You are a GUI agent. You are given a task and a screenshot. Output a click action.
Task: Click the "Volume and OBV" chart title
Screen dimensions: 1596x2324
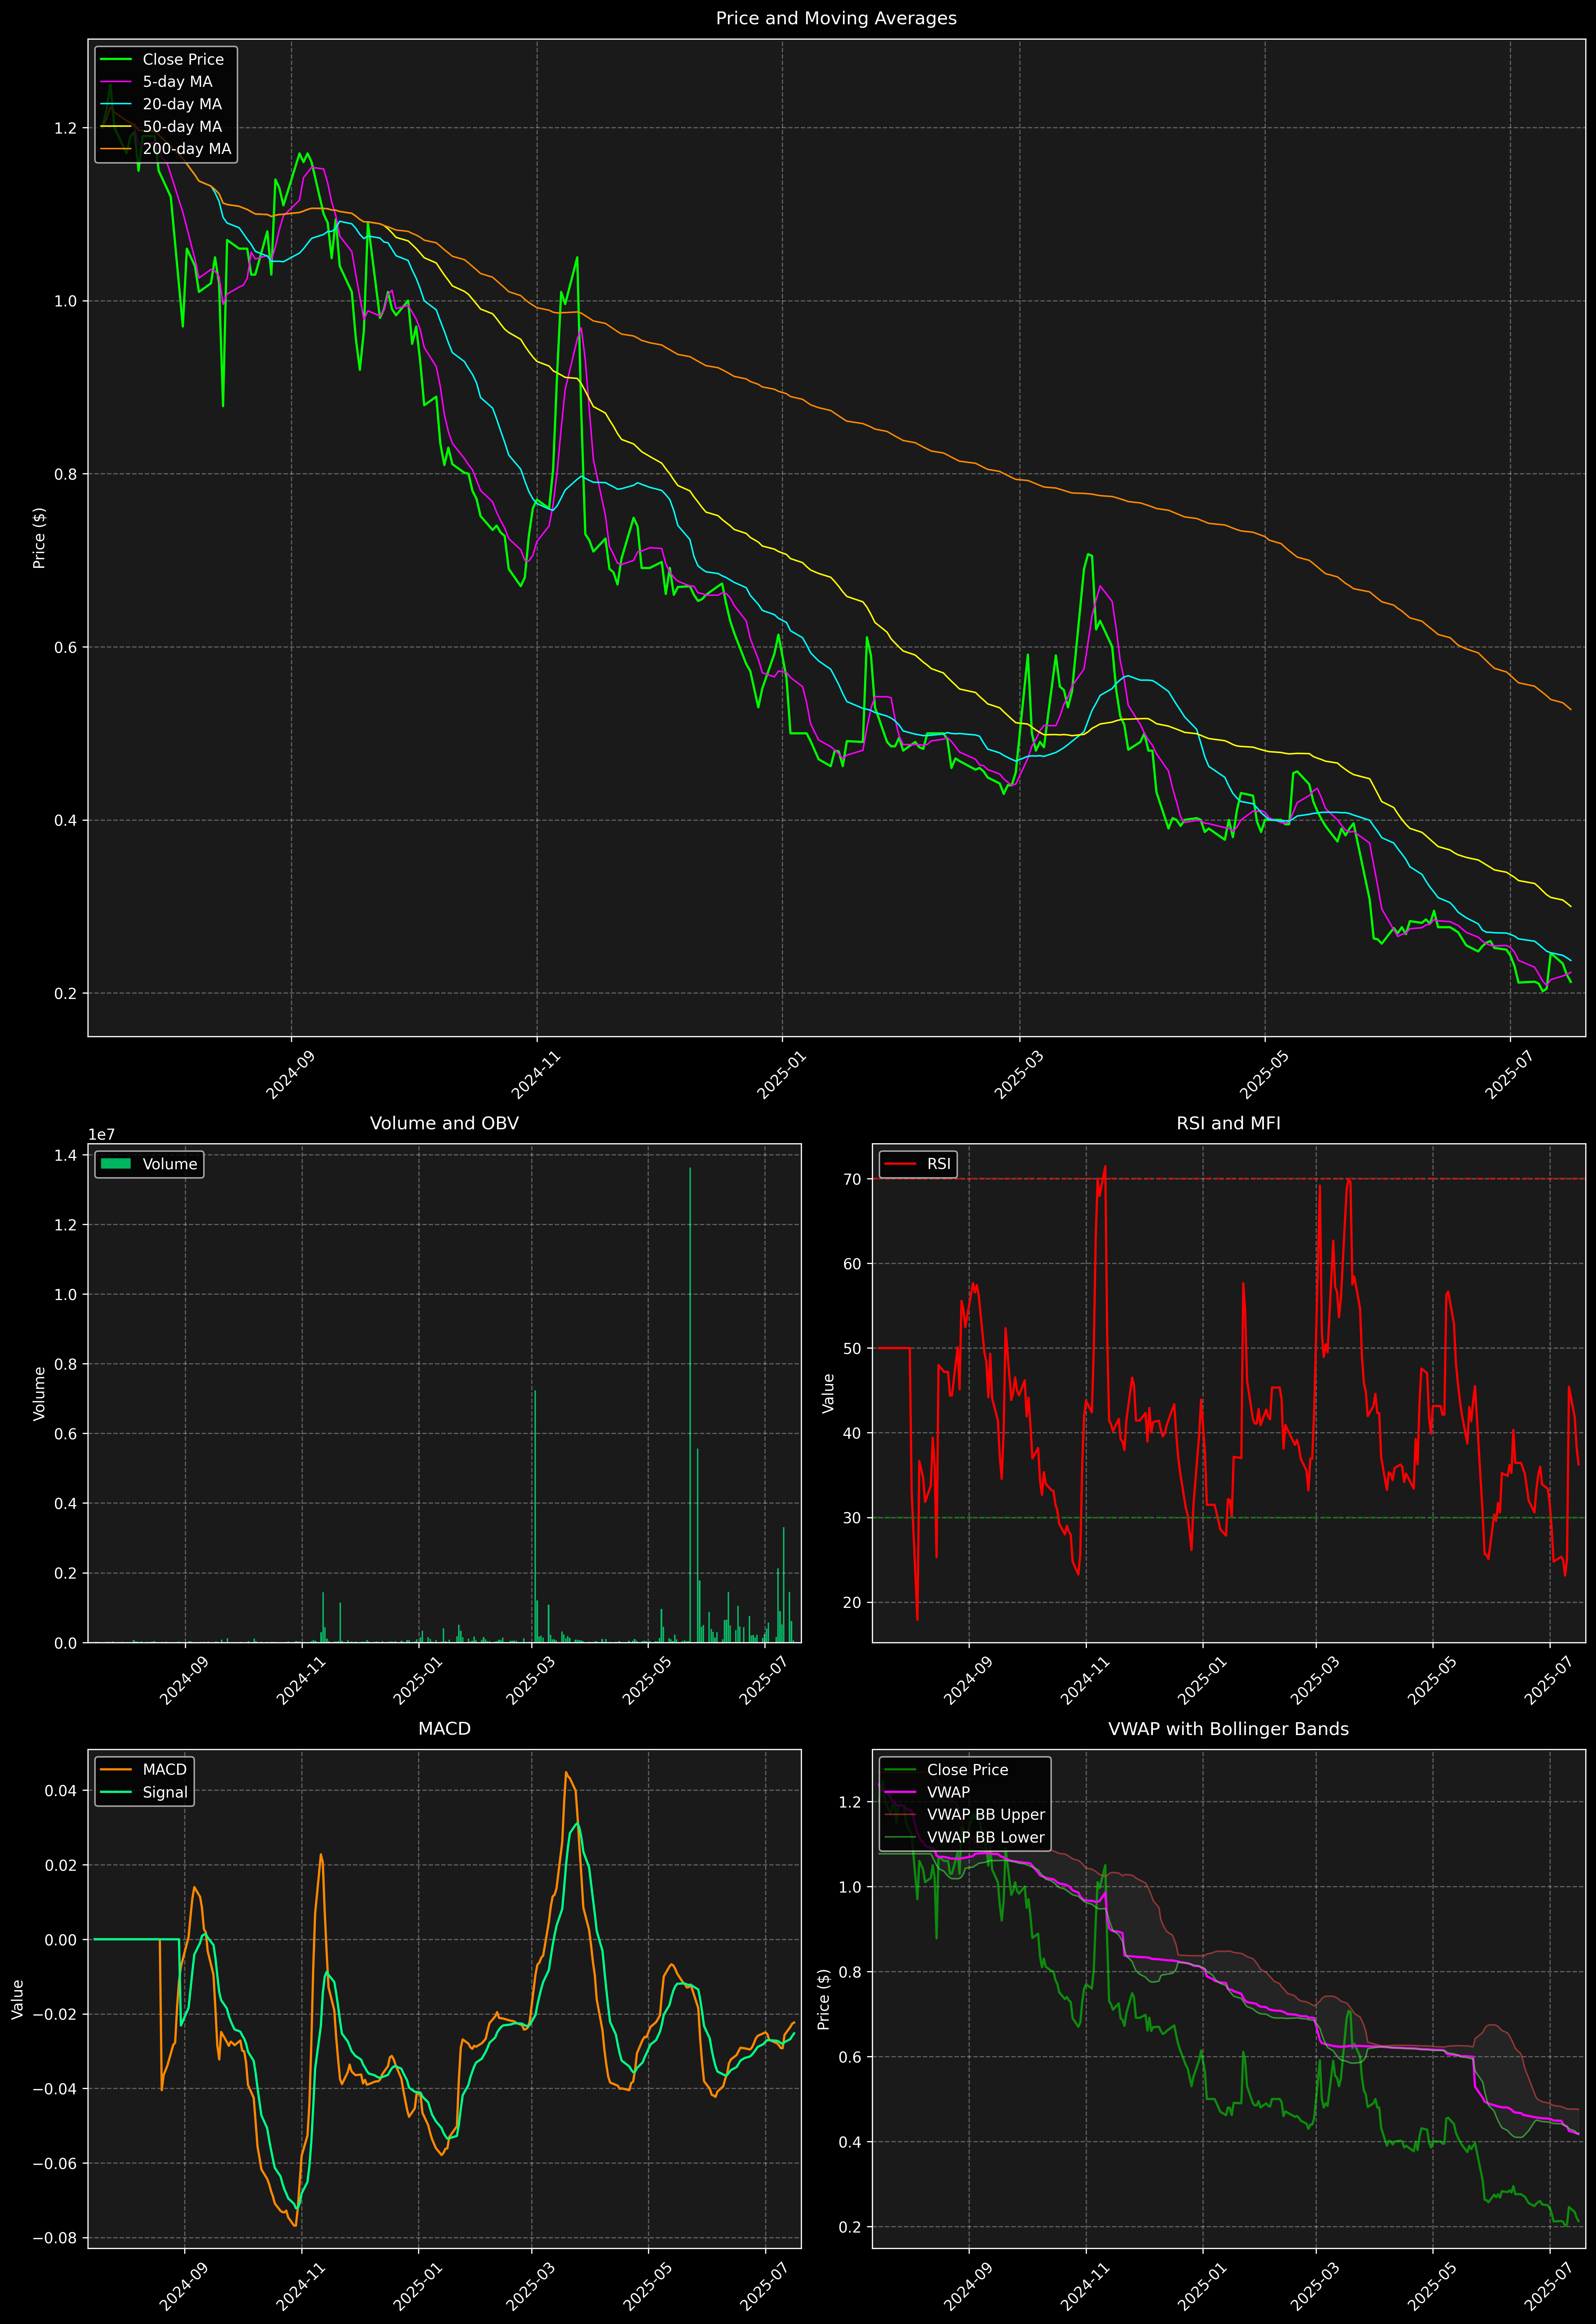click(x=444, y=1123)
